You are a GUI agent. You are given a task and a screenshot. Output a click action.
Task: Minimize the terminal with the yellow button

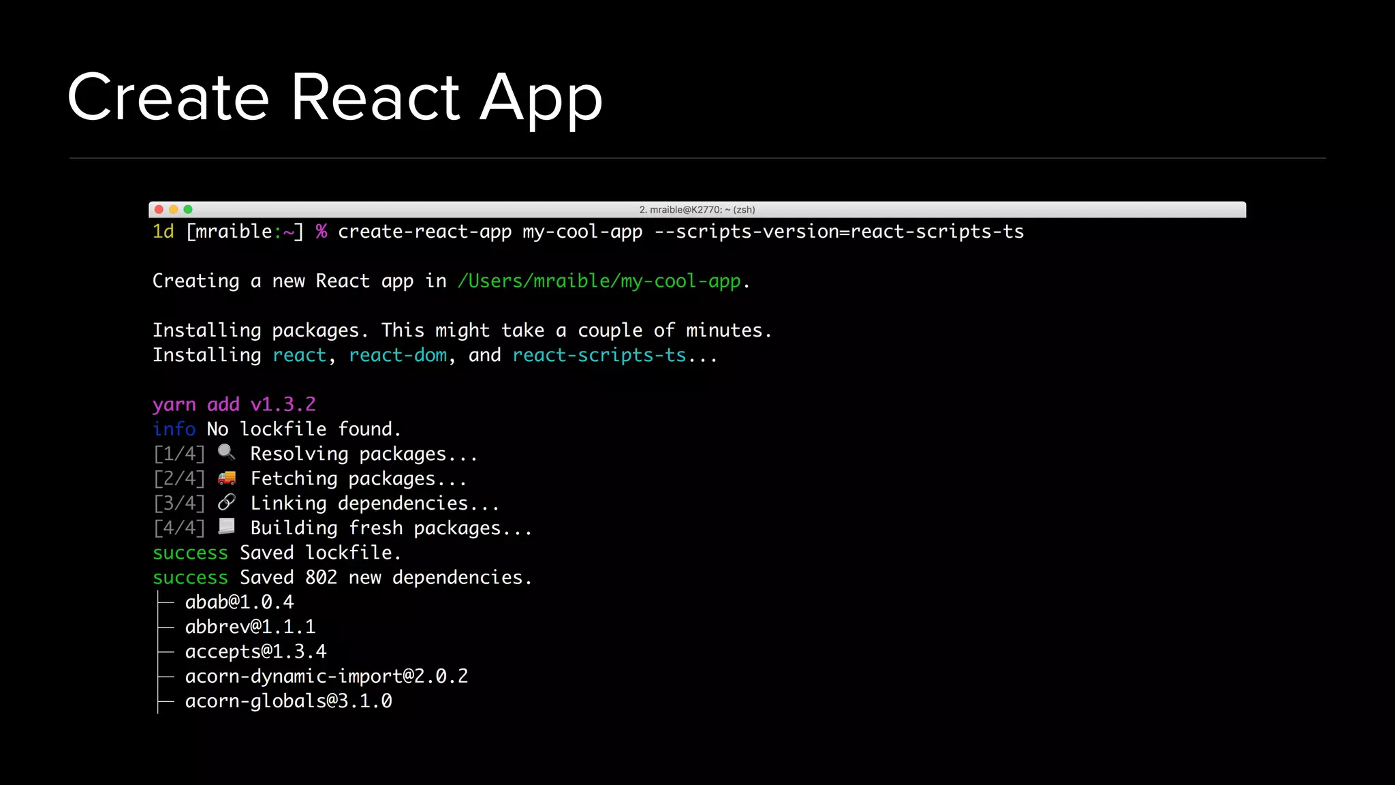(x=174, y=209)
